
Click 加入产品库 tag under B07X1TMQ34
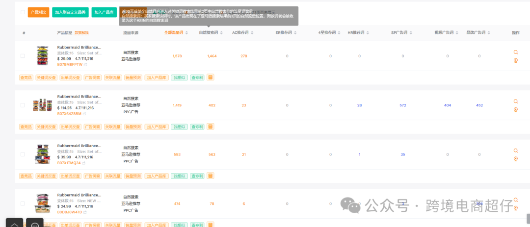pos(156,176)
